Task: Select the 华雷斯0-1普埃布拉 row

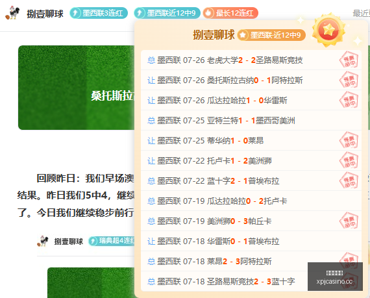Action: 251,241
